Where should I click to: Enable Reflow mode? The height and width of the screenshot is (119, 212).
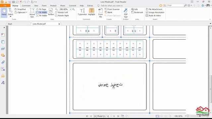coord(51,12)
